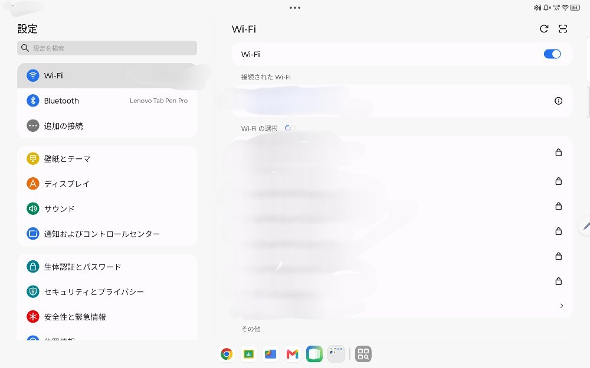
Task: Open 壁紙とテーマ settings
Action: coord(107,159)
